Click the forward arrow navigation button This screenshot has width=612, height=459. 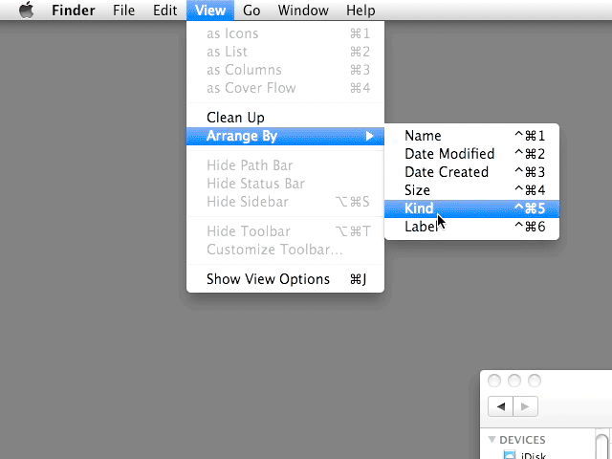pos(525,406)
